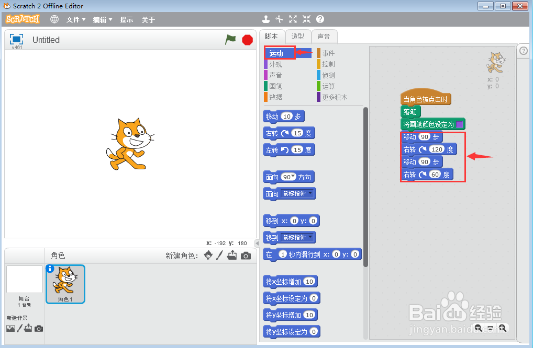
Task: Switch to the 造型 tab
Action: [297, 36]
